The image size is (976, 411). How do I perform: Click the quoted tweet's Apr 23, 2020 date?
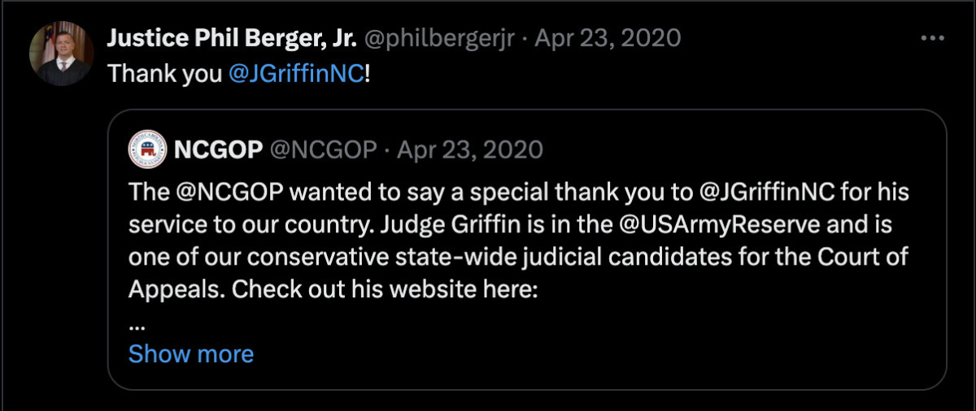(x=469, y=149)
